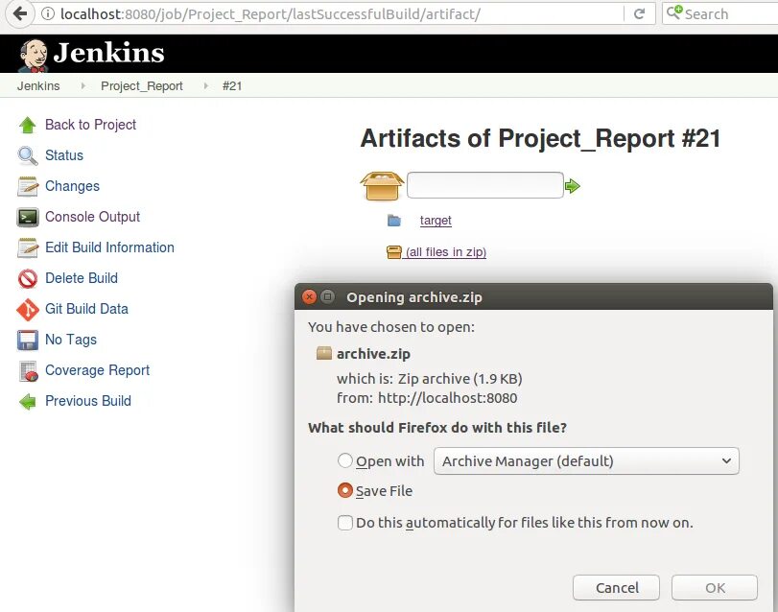Click the 'archive.zip' file name text
778x612 pixels.
pos(373,354)
